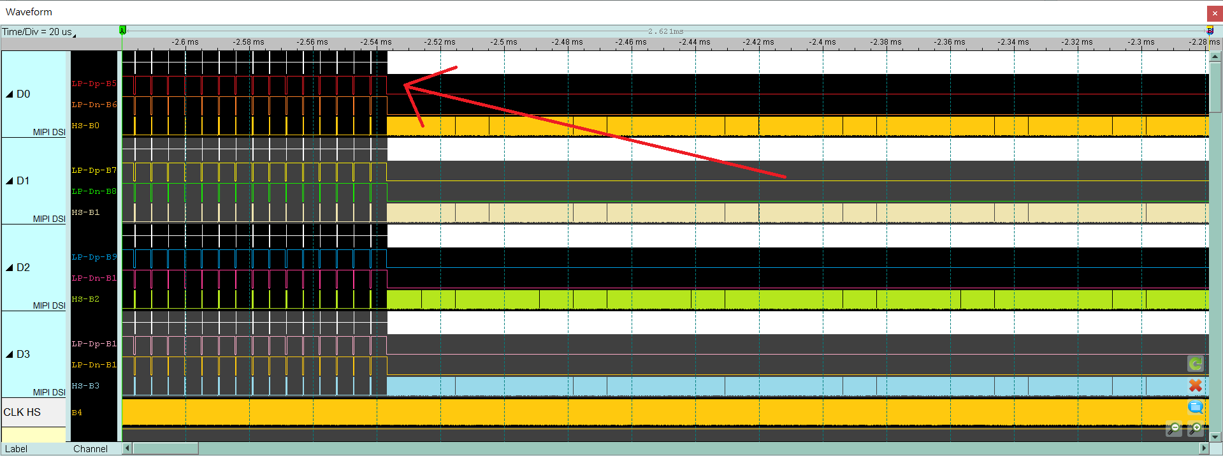The image size is (1223, 456).
Task: Click MIPI DSI label under D2
Action: (49, 305)
